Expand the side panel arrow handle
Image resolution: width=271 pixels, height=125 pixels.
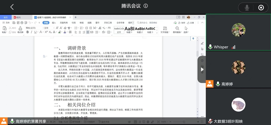click(x=202, y=69)
